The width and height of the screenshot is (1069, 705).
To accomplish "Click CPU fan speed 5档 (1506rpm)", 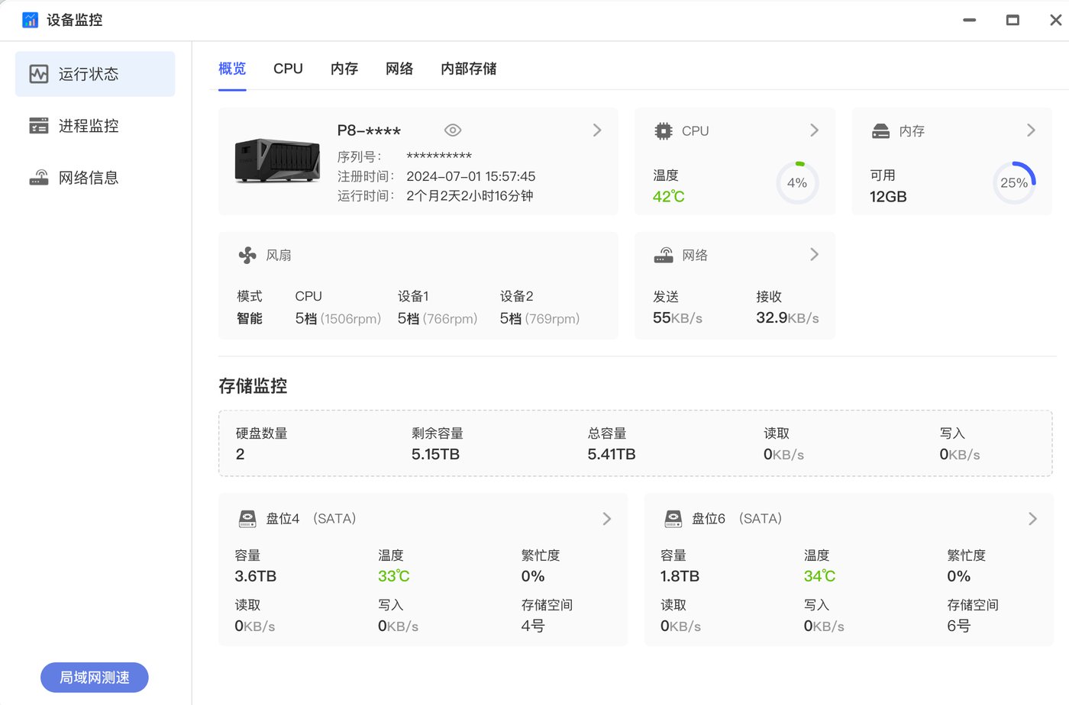I will pos(338,318).
